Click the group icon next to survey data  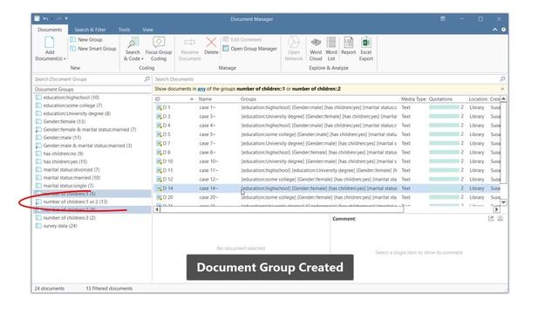pyautogui.click(x=38, y=226)
